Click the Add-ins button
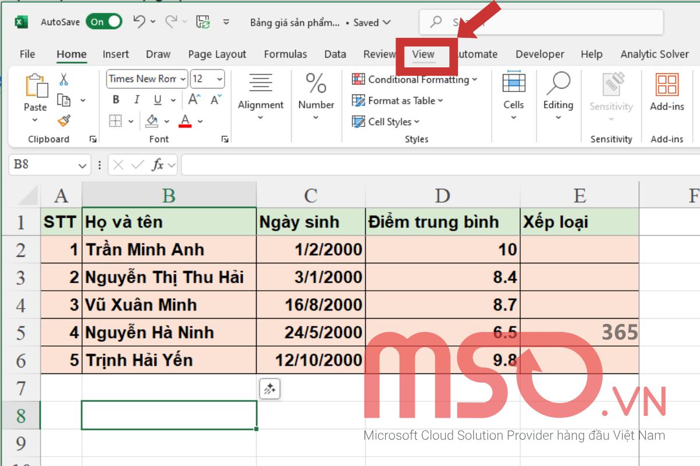Image resolution: width=700 pixels, height=466 pixels. [667, 93]
